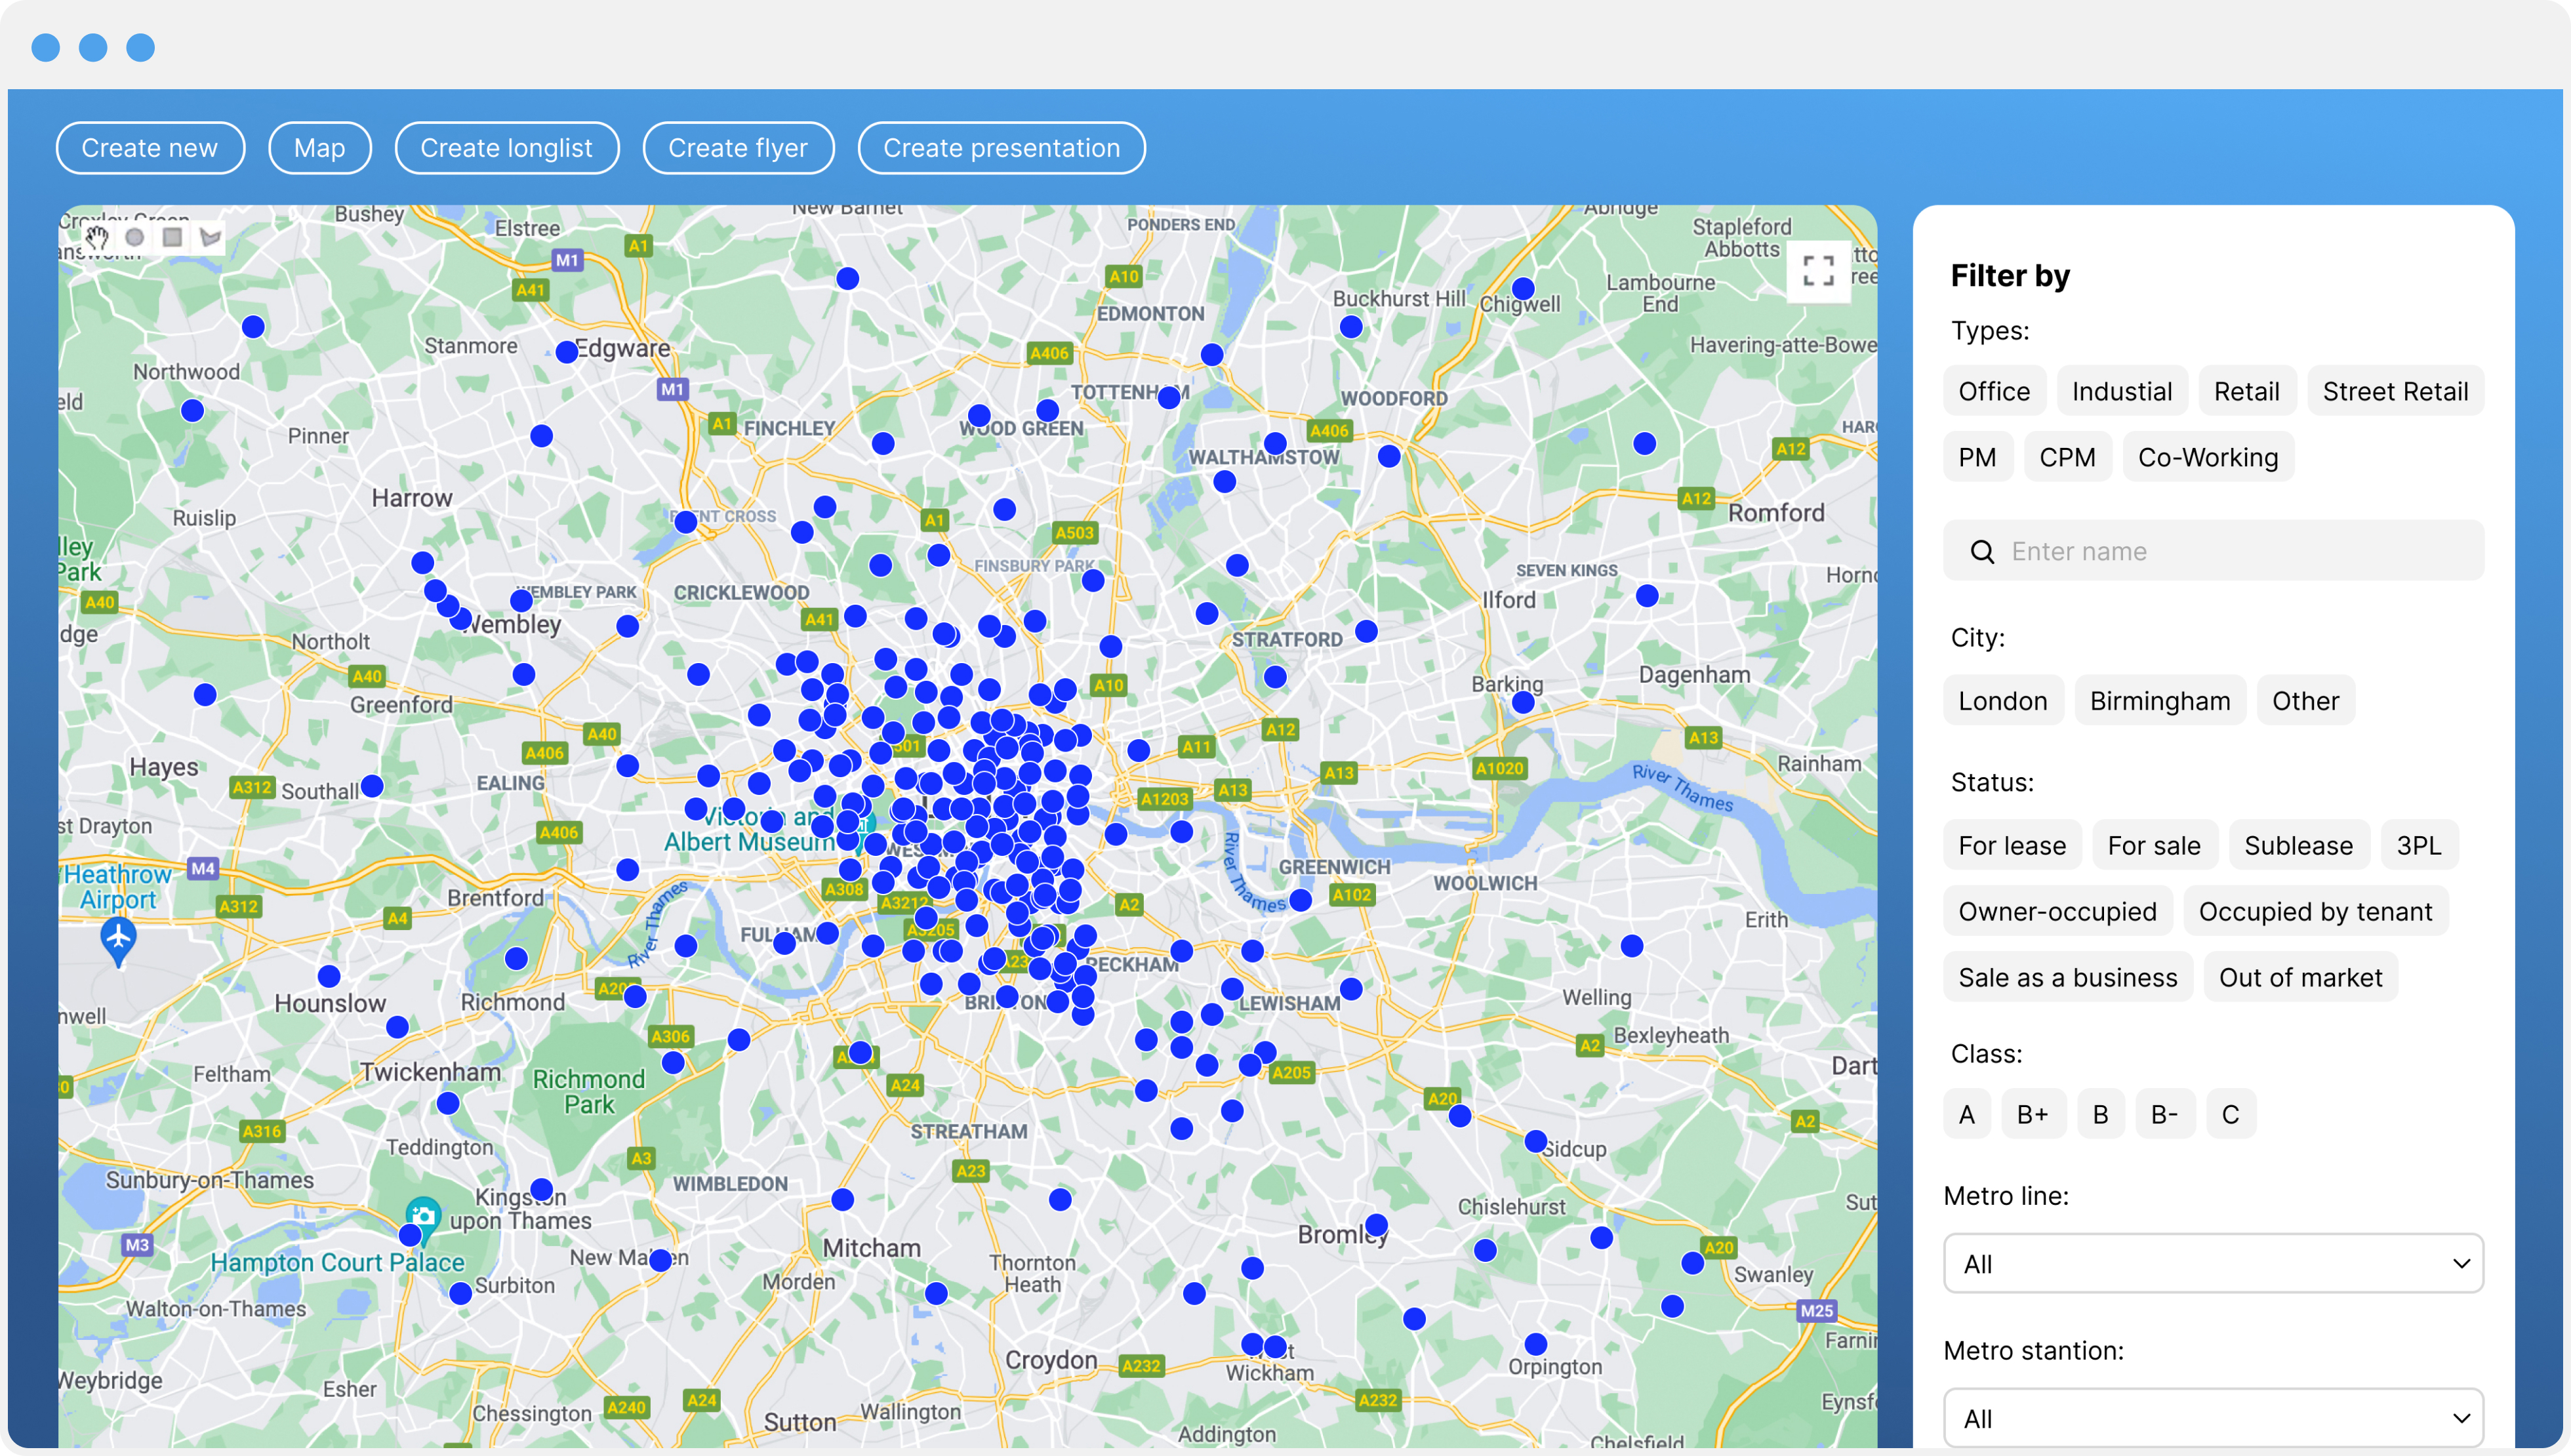
Task: Click the blue marker on the Brent Cross label
Action: tap(685, 521)
